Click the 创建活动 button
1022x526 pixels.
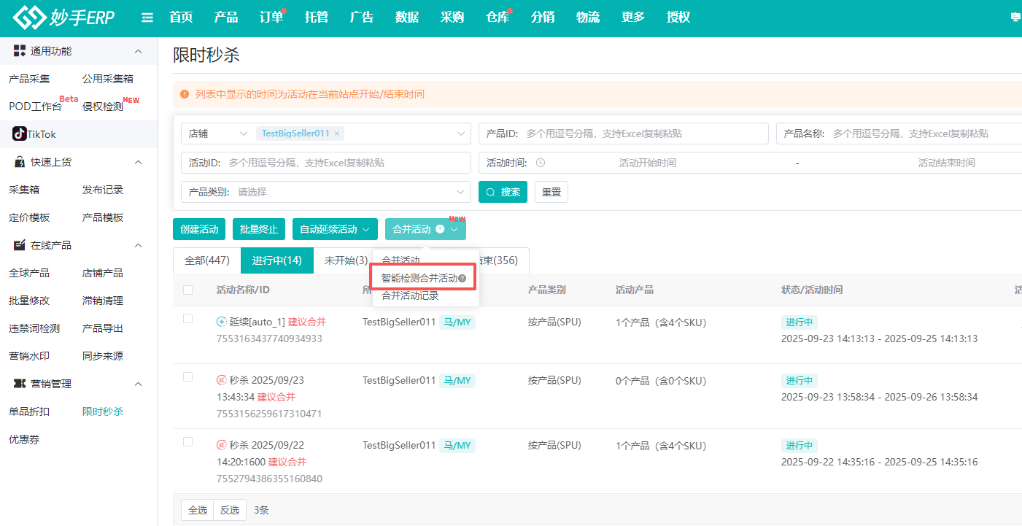click(x=199, y=229)
